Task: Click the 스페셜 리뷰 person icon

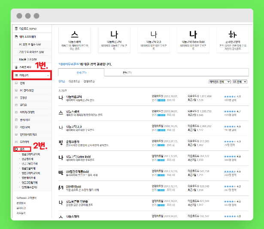Action: [x=16, y=67]
